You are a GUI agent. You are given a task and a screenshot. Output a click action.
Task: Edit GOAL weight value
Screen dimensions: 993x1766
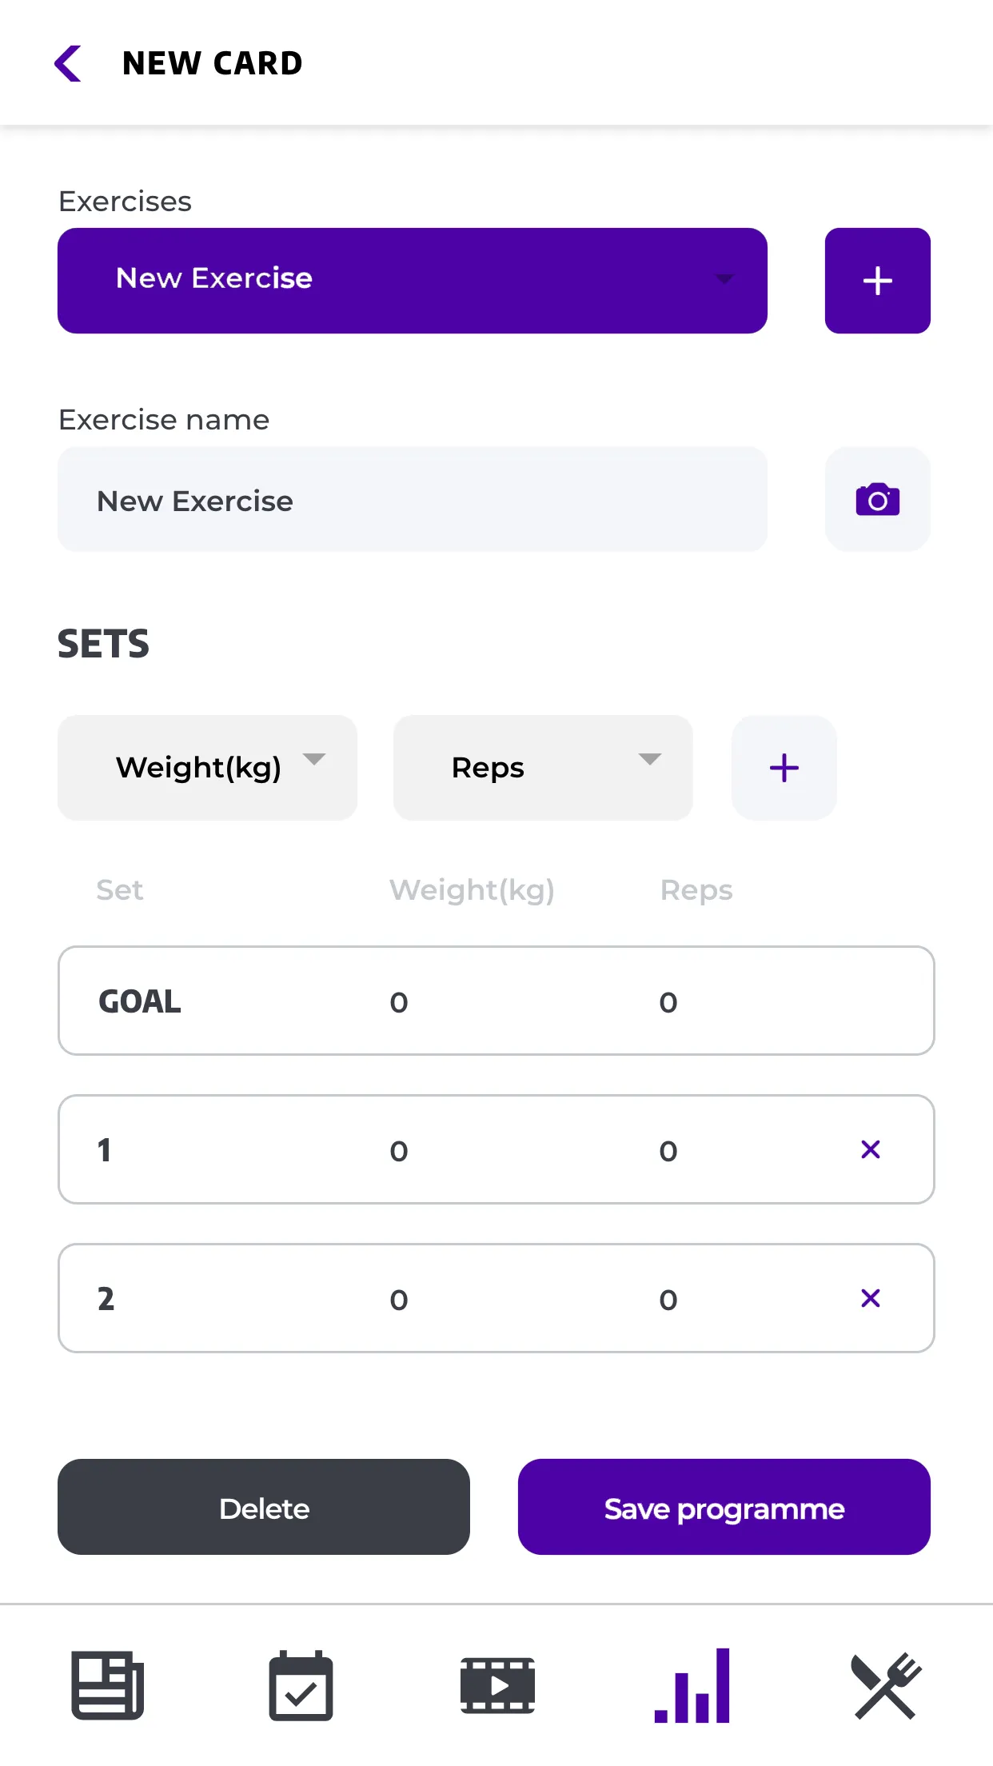399,1002
